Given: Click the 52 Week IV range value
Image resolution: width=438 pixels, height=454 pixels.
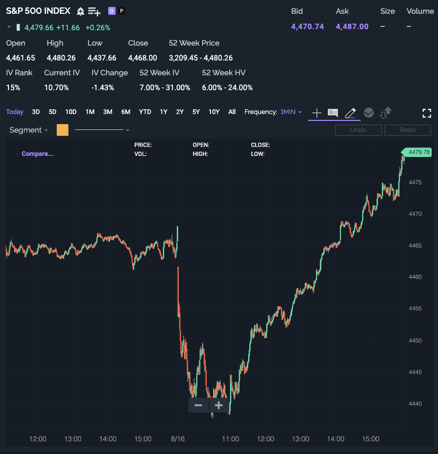Looking at the screenshot, I should pyautogui.click(x=165, y=88).
